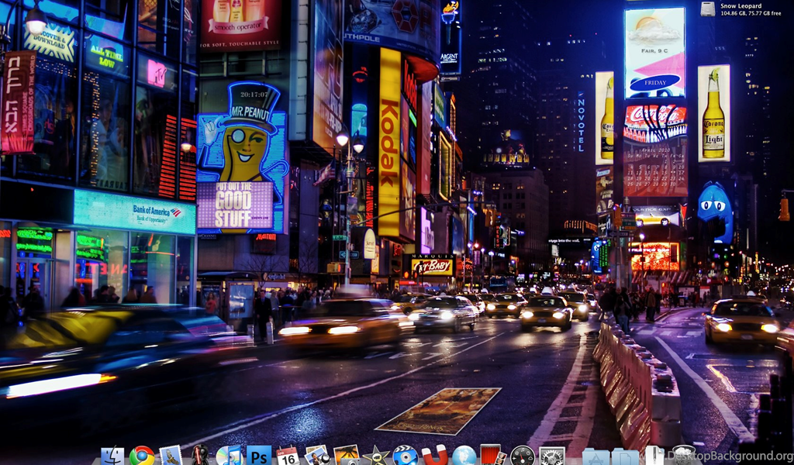This screenshot has width=794, height=465.
Task: Open the sunset photo camera app icon
Action: pos(347,456)
